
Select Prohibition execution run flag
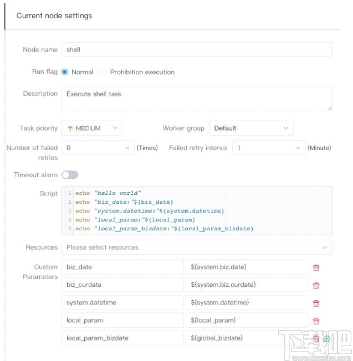click(104, 72)
